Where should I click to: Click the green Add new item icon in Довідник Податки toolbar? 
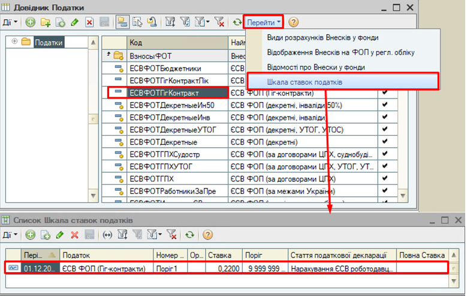pyautogui.click(x=30, y=22)
